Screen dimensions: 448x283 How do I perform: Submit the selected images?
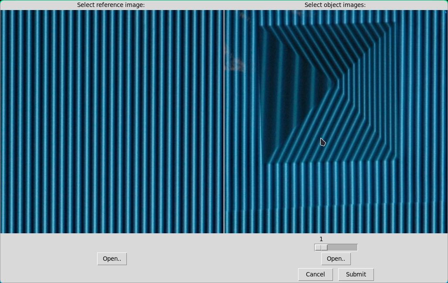tap(356, 274)
